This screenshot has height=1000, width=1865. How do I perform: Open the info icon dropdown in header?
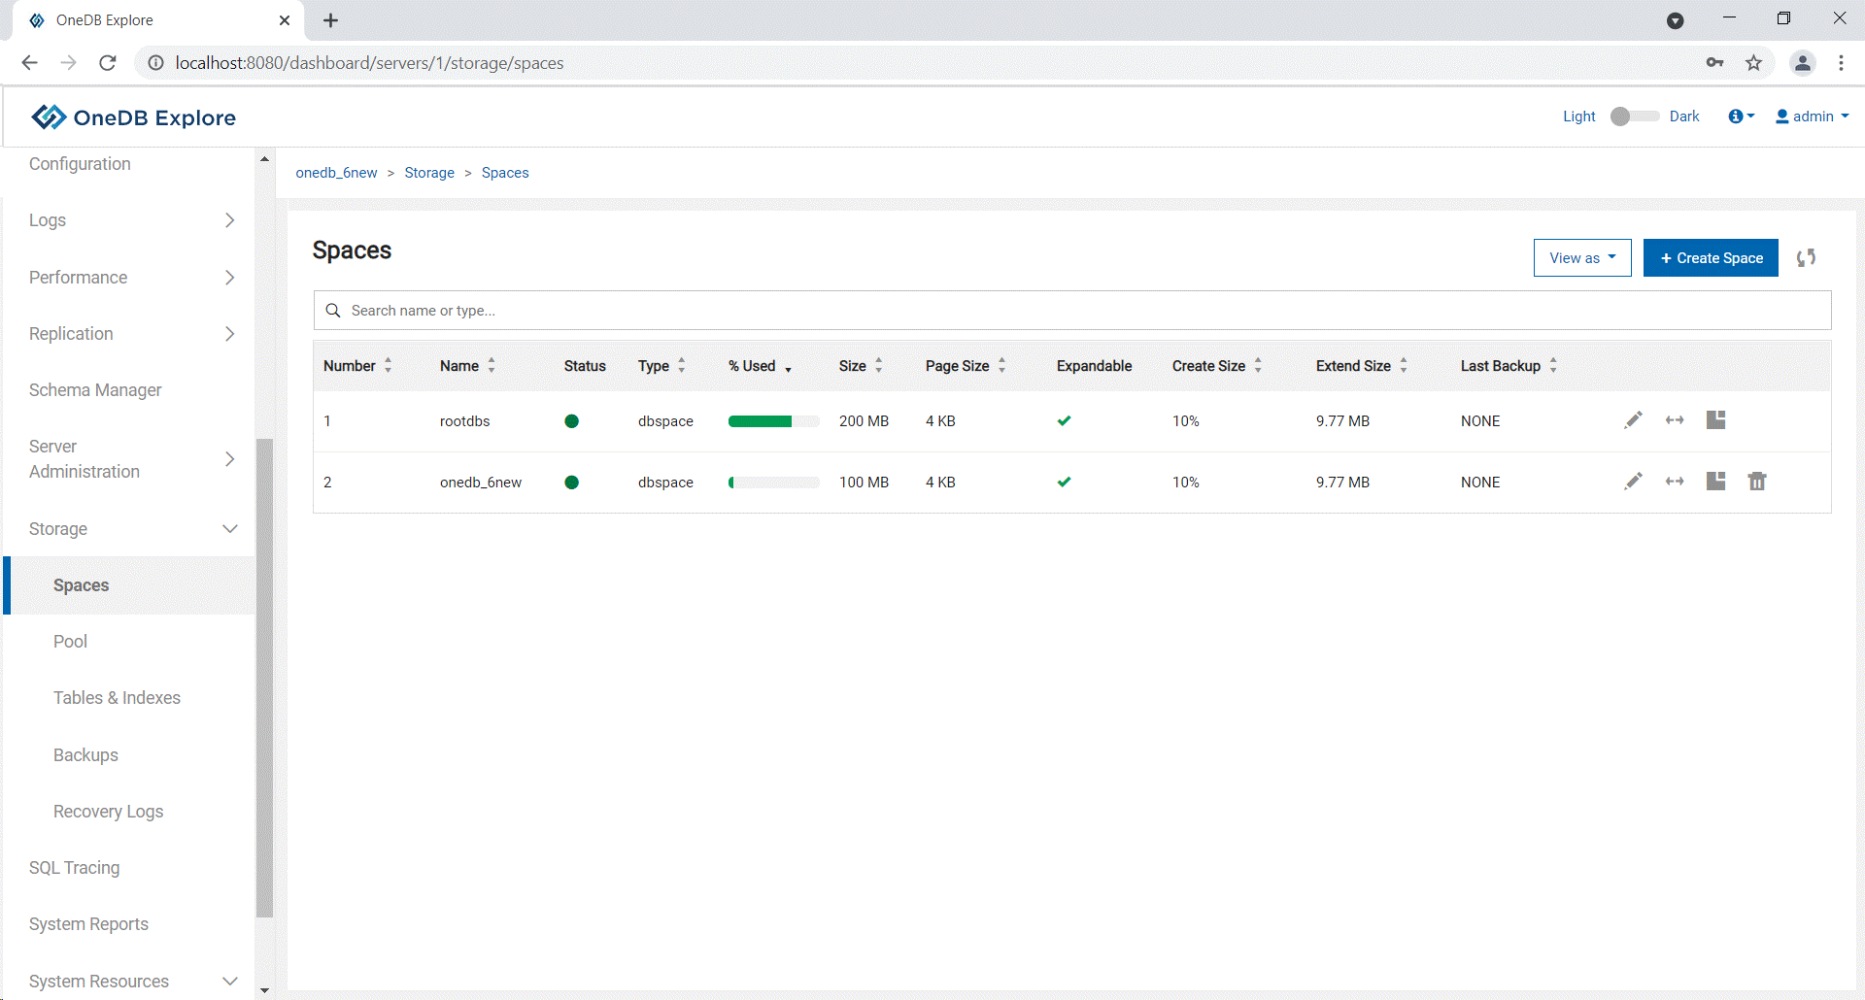pos(1741,117)
